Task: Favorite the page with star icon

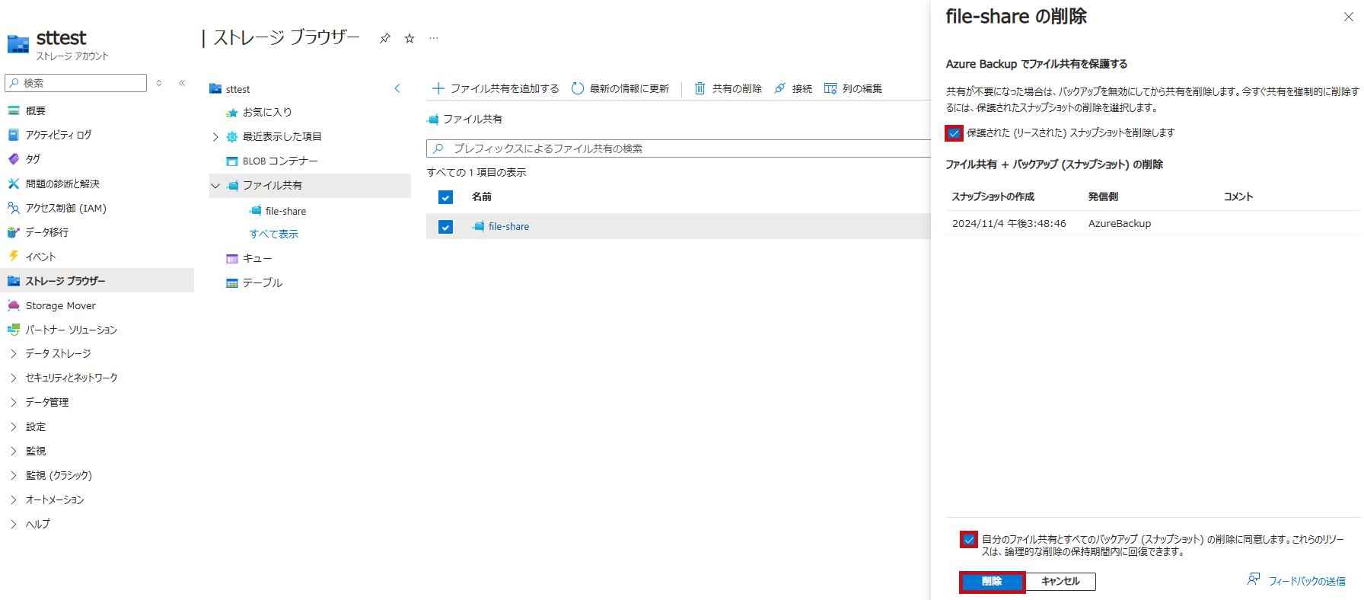Action: tap(410, 38)
